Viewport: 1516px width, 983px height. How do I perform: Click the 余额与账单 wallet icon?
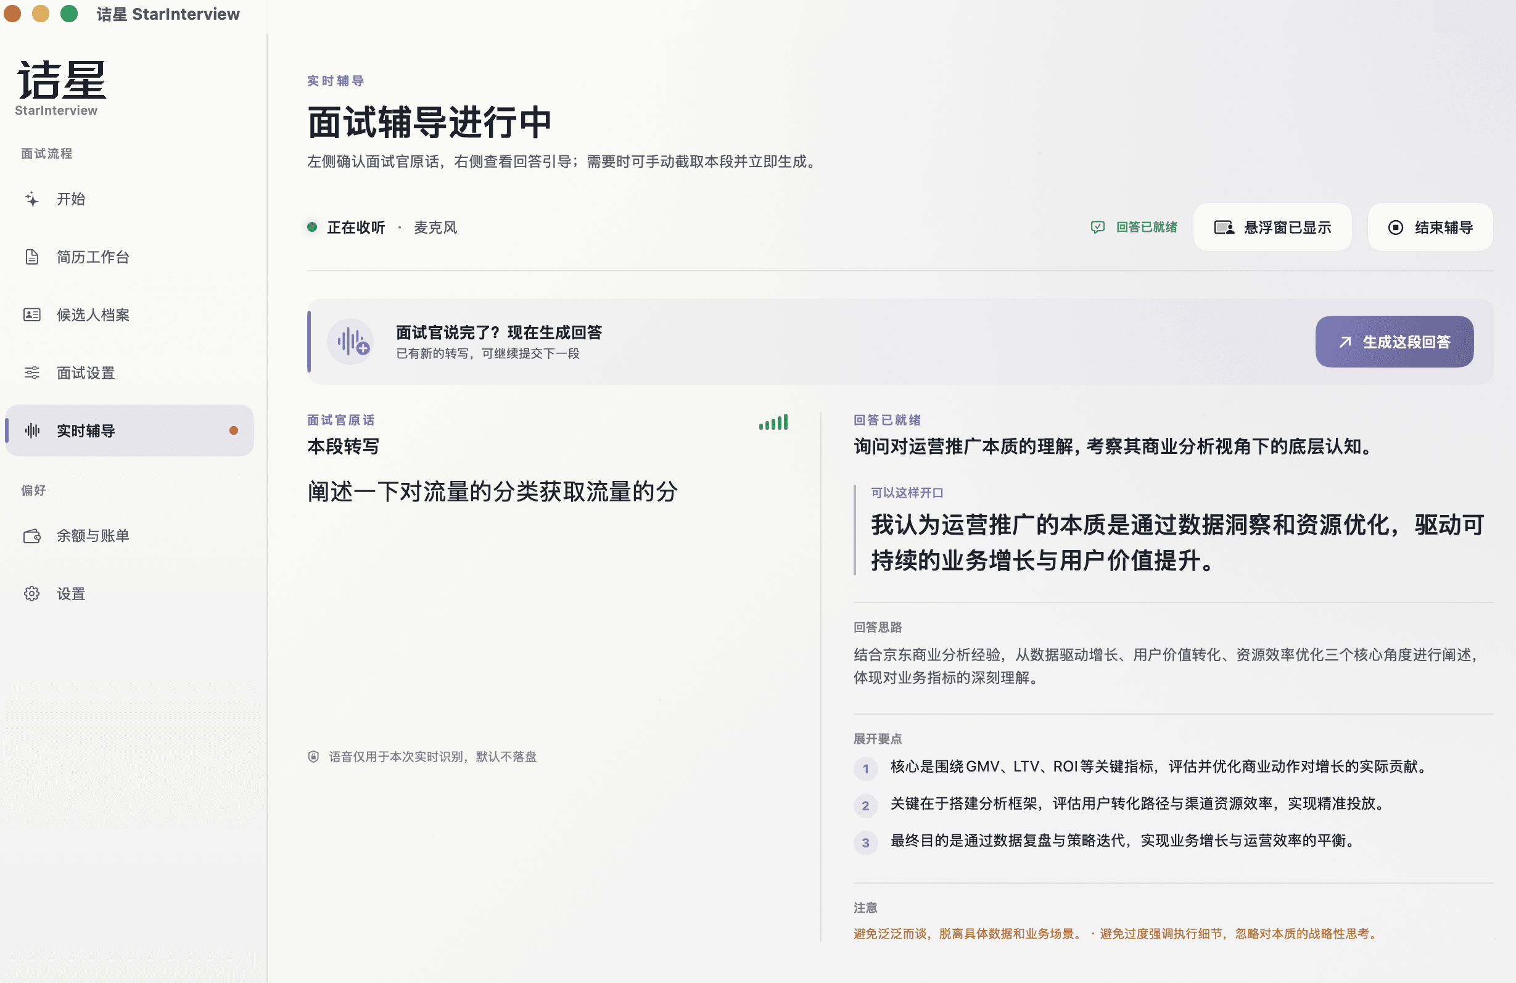coord(32,536)
